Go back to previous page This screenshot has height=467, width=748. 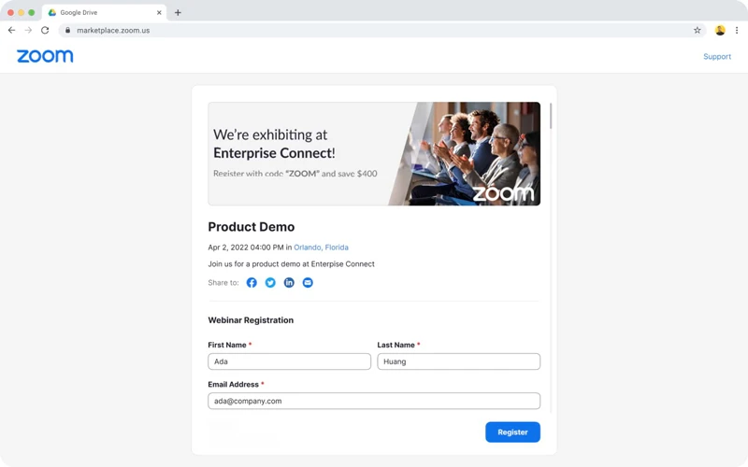[x=11, y=30]
